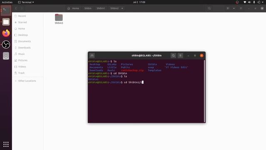The height and width of the screenshot is (150, 266).
Task: Minimize the terminal window
Action: [x=188, y=55]
